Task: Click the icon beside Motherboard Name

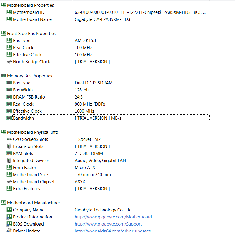Action: tap(9, 19)
